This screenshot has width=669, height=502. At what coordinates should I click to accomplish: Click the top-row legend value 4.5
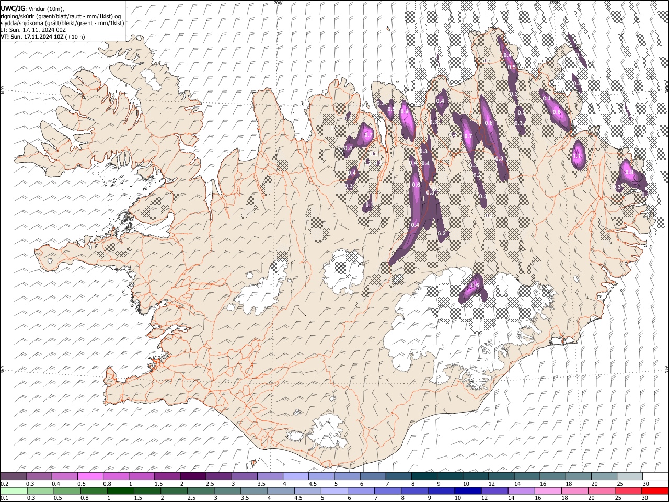(313, 484)
